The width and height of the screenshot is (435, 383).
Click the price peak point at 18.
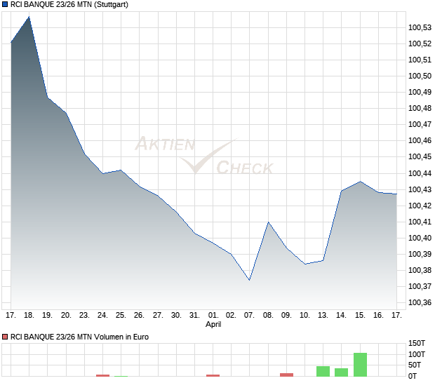tap(29, 17)
